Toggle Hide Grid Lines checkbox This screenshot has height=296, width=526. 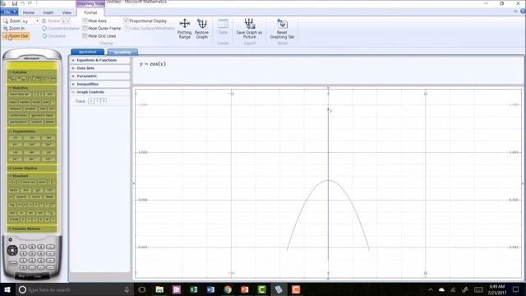point(85,36)
